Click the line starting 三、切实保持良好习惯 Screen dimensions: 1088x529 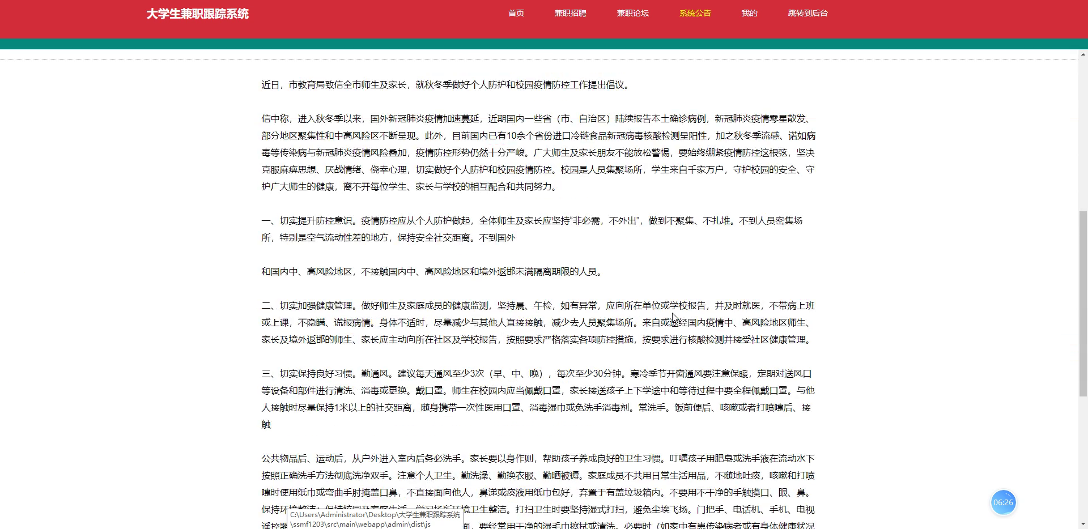pyautogui.click(x=537, y=374)
